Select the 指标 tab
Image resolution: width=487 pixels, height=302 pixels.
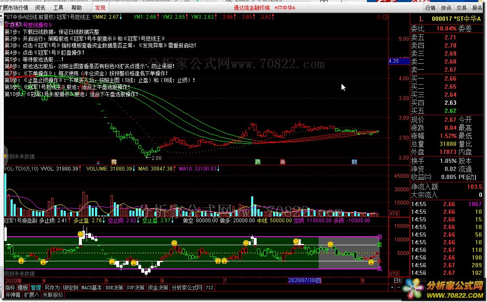point(10,288)
